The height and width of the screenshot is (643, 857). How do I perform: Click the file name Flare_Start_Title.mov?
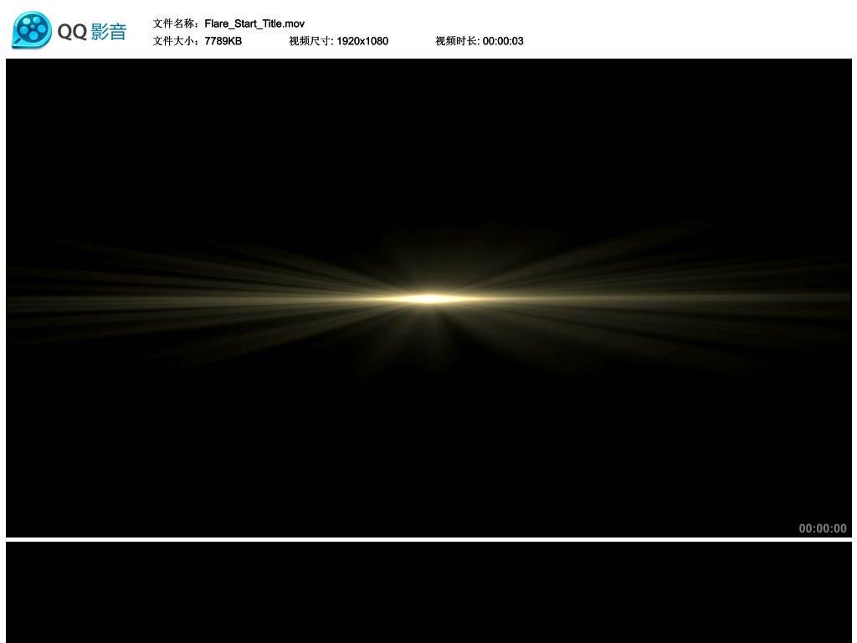coord(254,23)
